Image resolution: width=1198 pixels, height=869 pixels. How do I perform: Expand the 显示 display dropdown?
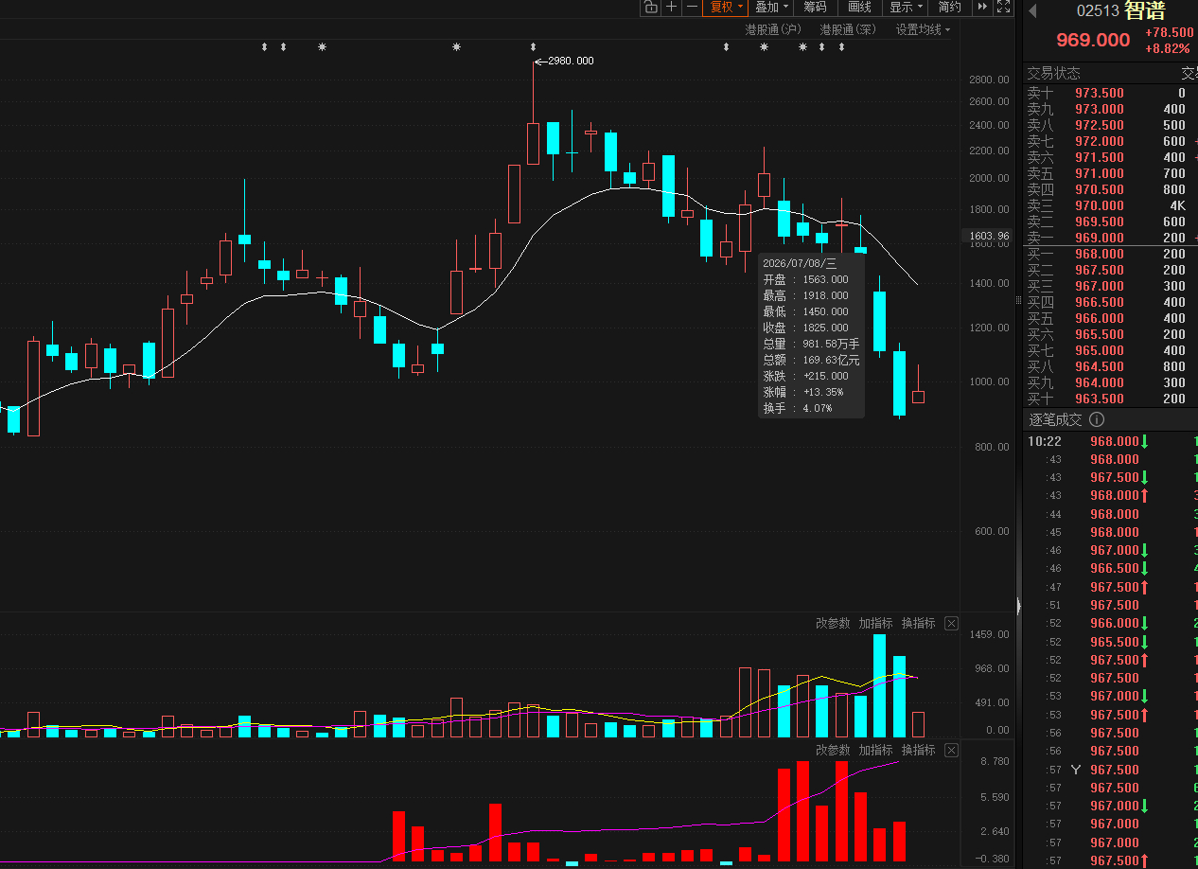point(906,8)
